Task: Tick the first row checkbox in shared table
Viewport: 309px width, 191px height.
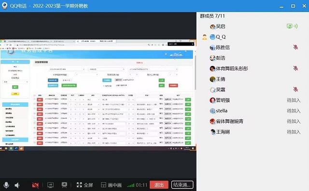Action: [x=34, y=100]
